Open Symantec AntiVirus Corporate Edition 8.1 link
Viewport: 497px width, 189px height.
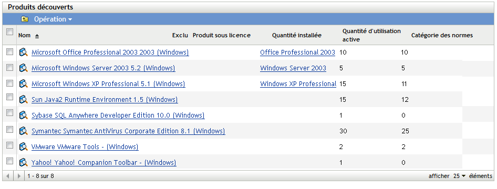click(128, 131)
